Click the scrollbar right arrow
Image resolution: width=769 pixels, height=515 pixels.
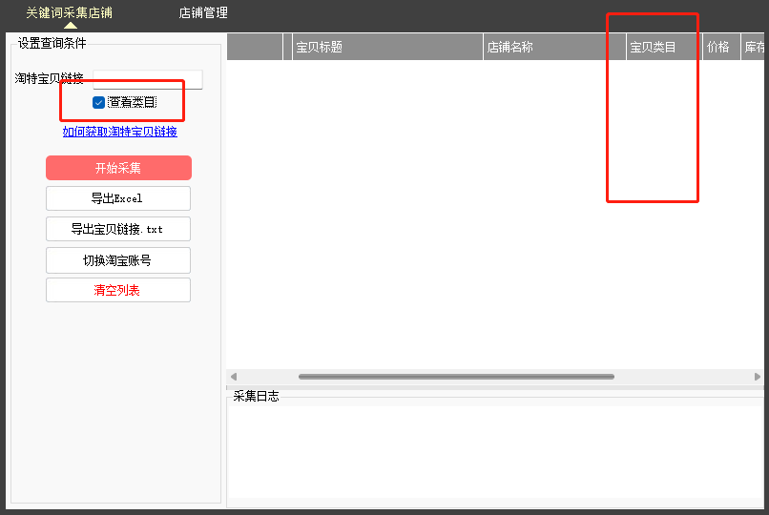click(x=758, y=377)
